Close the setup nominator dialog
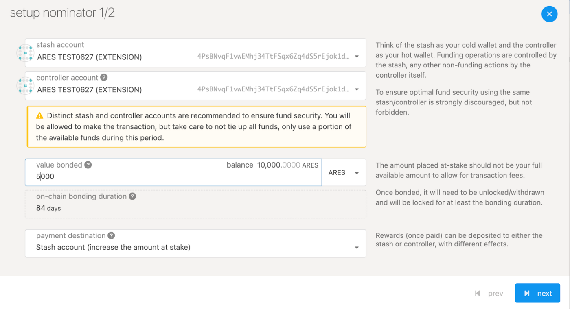570x309 pixels. [549, 14]
